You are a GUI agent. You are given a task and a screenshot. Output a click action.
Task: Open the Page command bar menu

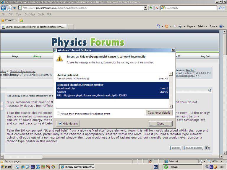tap(191, 27)
